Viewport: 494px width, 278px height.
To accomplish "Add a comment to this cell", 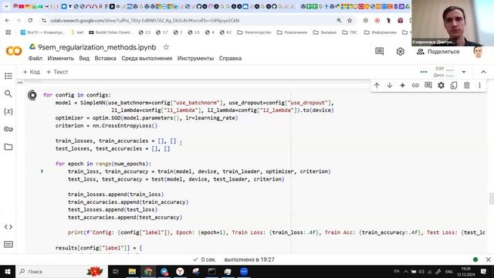I will [428, 85].
